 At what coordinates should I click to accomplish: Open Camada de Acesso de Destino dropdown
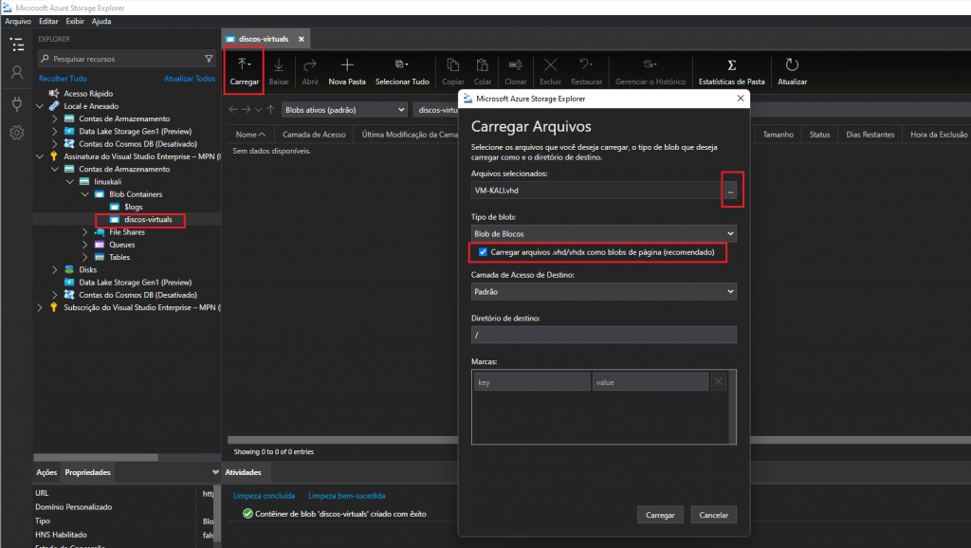point(604,292)
